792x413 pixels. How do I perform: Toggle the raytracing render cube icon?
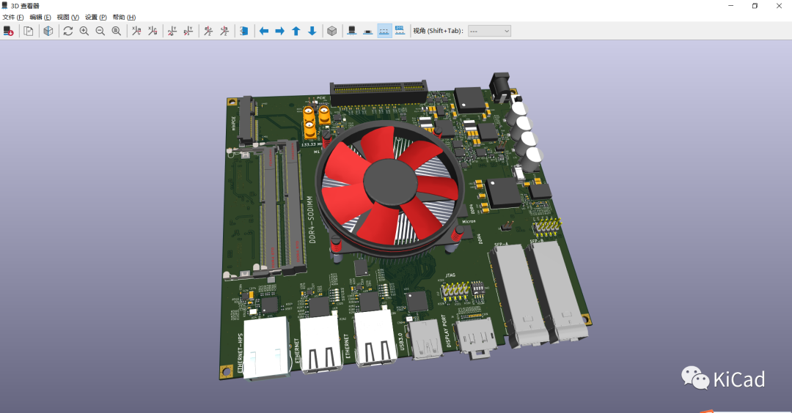[x=48, y=31]
